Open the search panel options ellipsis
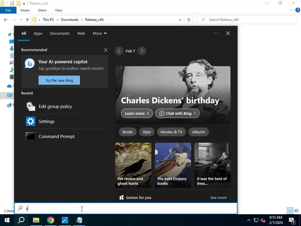The image size is (301, 226). pyautogui.click(x=216, y=33)
